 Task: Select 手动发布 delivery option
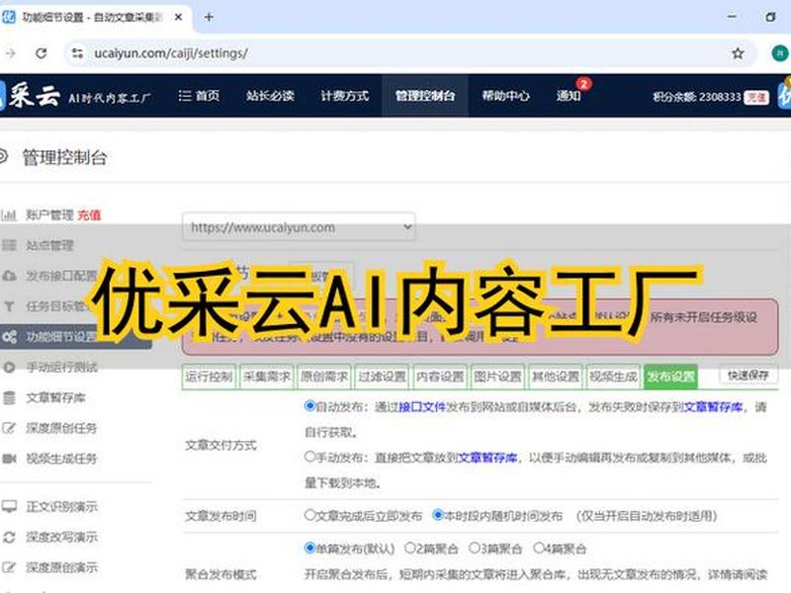point(309,457)
